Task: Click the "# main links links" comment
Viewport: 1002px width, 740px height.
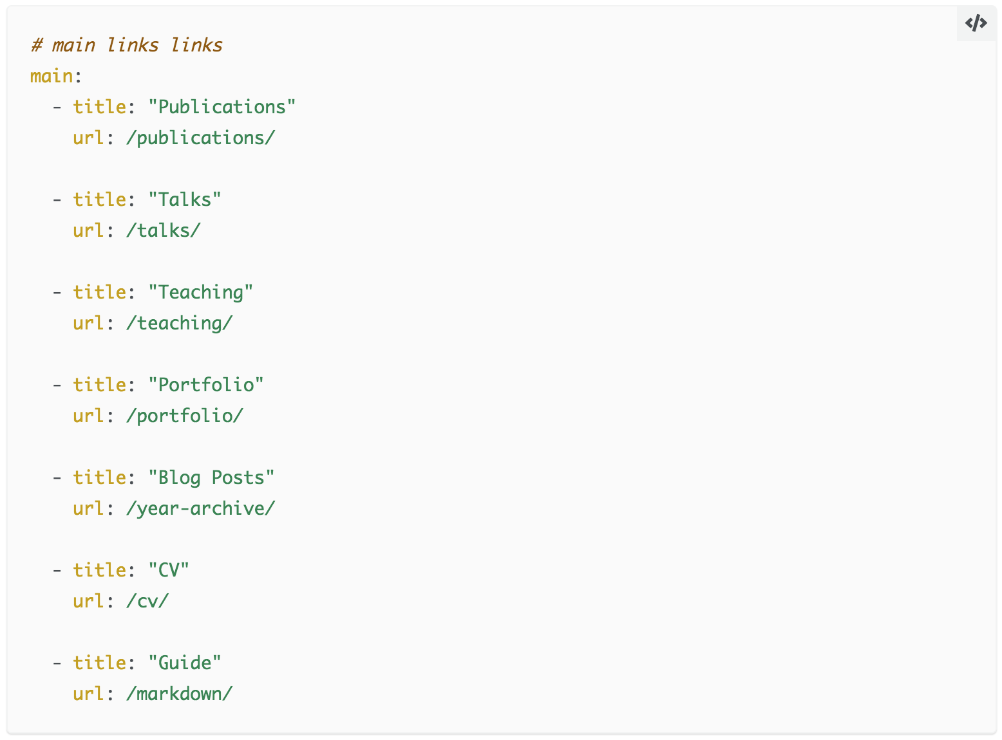Action: click(x=126, y=45)
